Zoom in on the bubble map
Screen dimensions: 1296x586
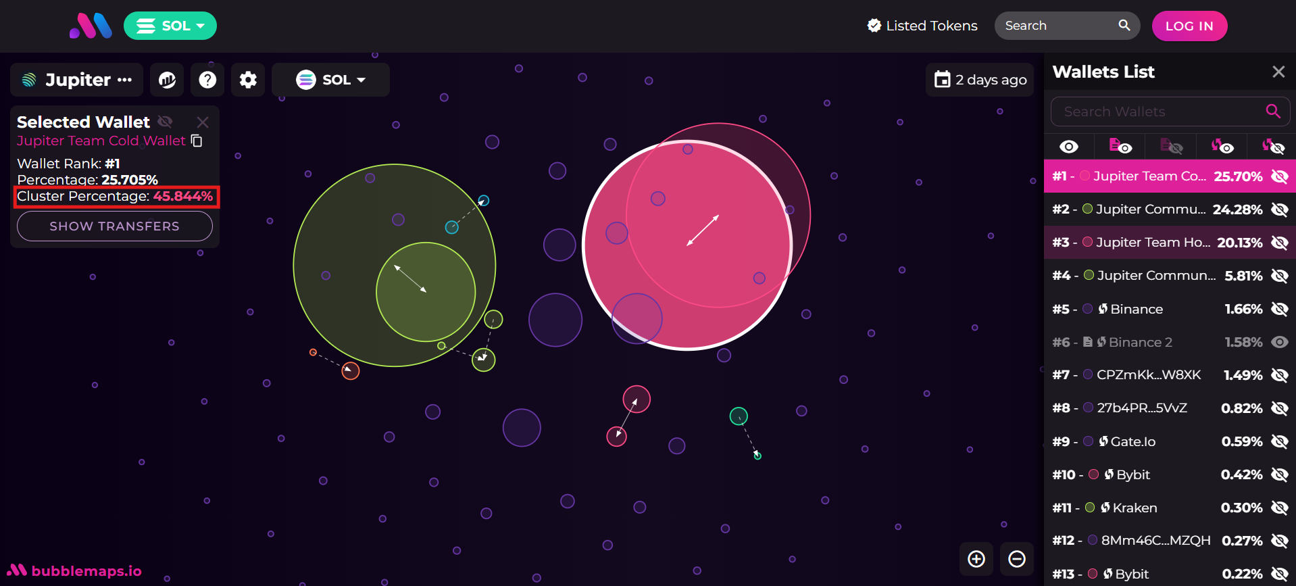coord(976,559)
